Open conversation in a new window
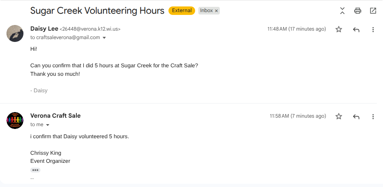The width and height of the screenshot is (383, 187). 373,11
